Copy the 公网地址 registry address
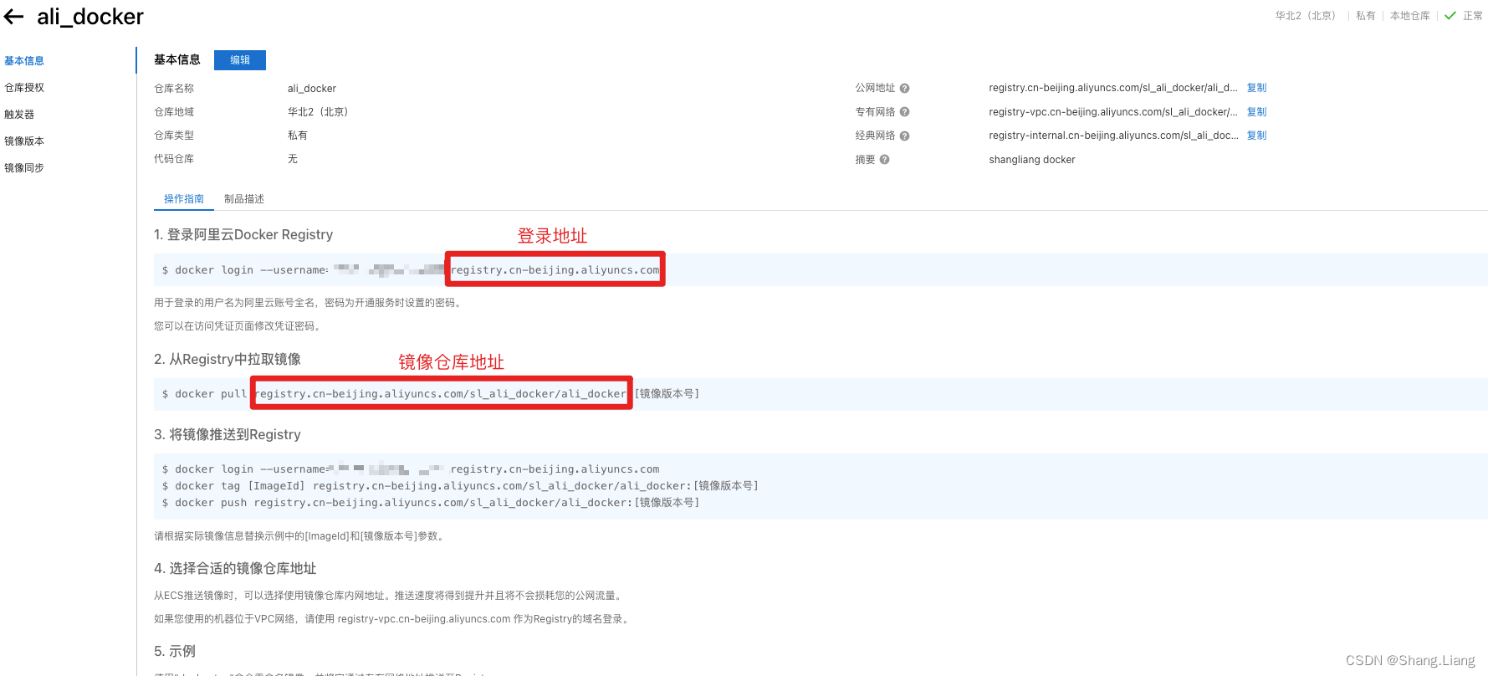1488x676 pixels. click(1256, 88)
